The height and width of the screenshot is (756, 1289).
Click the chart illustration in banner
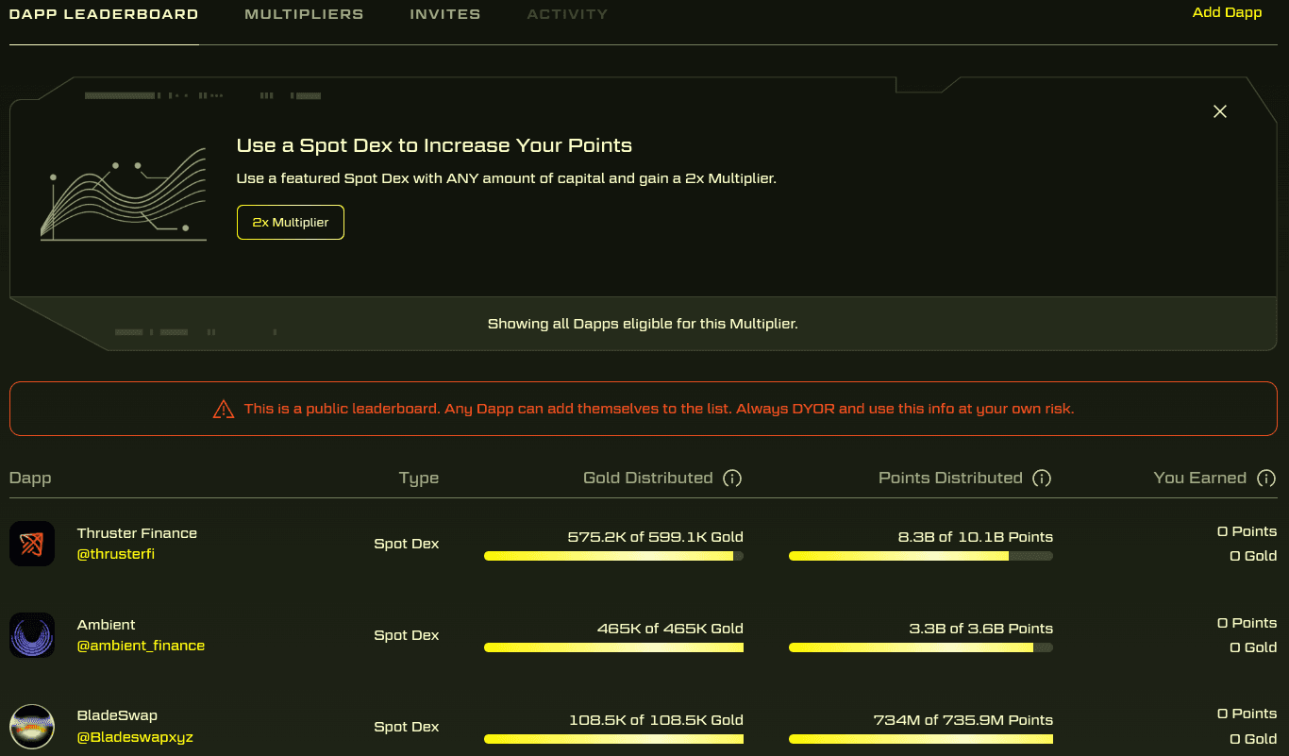(124, 194)
